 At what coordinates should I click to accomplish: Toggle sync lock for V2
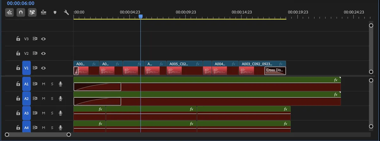pyautogui.click(x=35, y=53)
